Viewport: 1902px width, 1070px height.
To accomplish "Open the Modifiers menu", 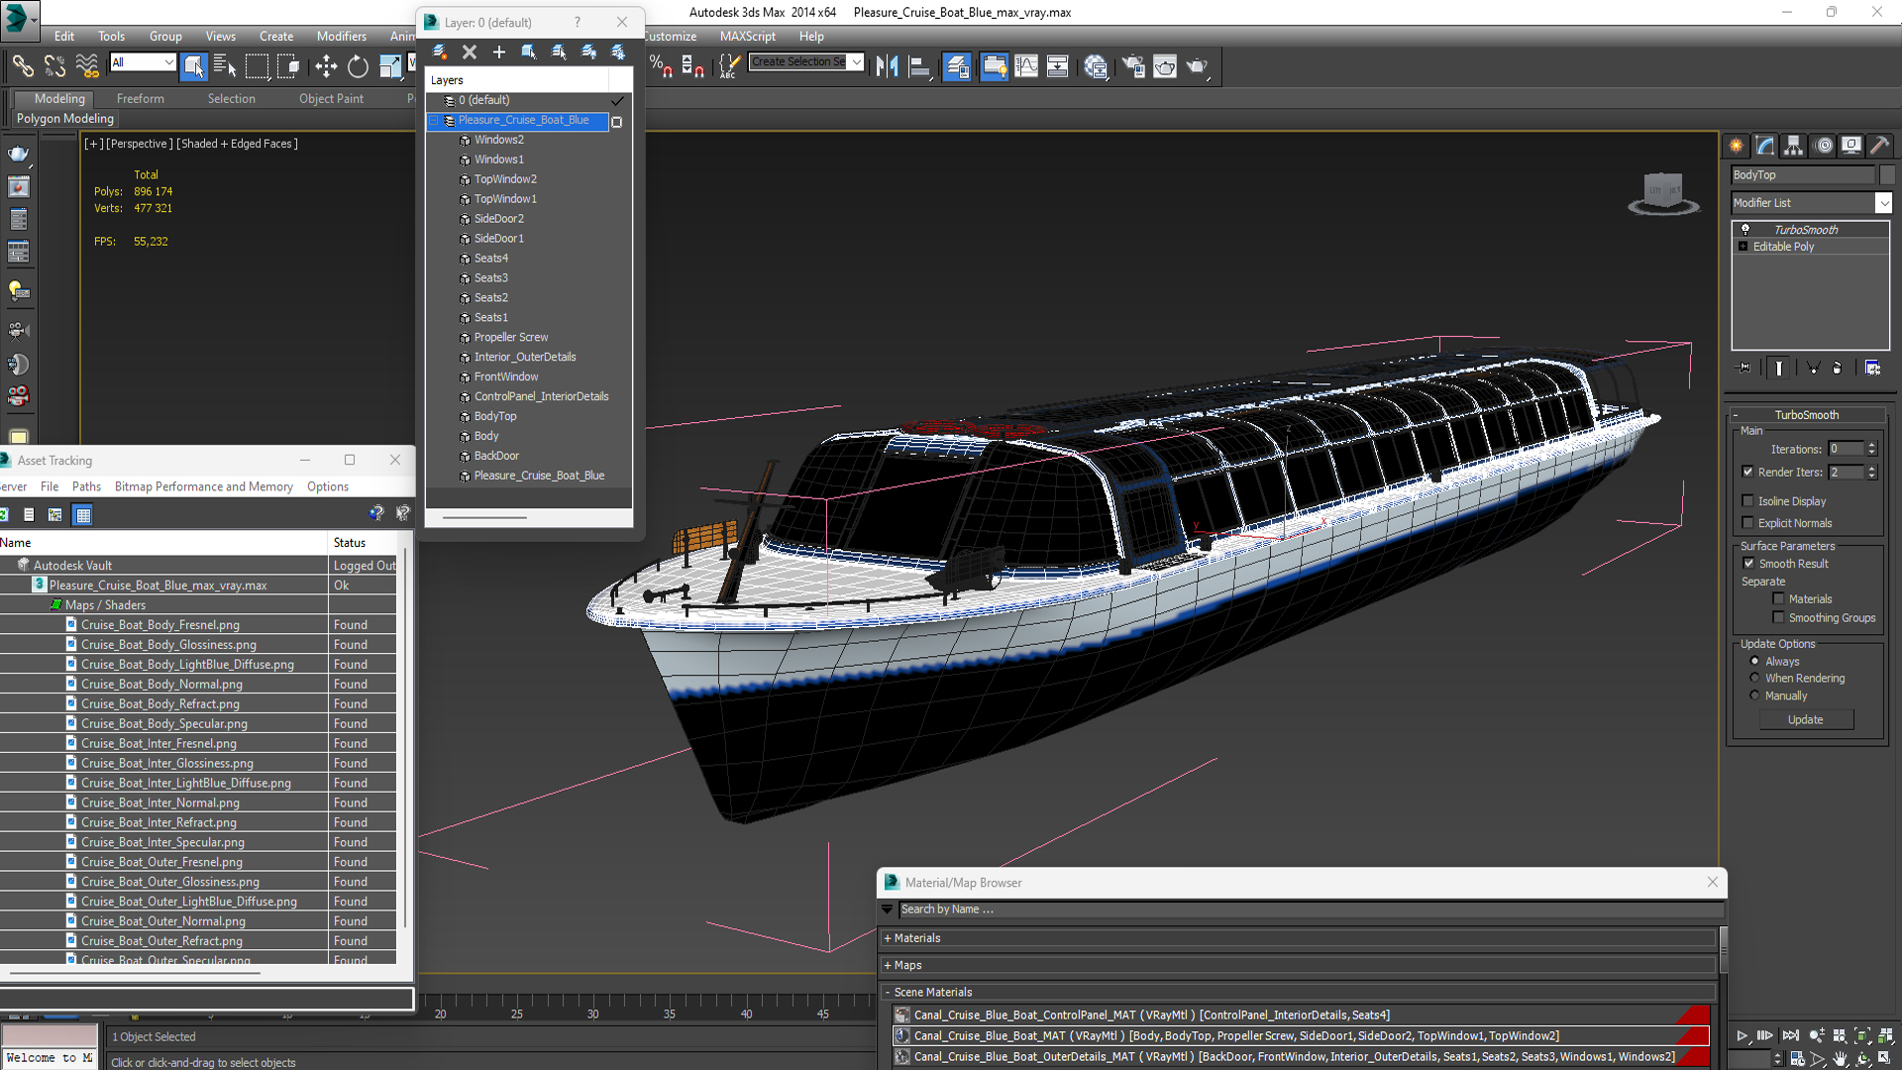I will (341, 36).
